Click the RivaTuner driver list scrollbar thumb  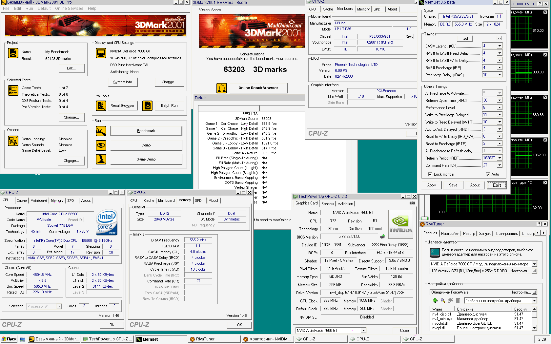click(x=534, y=315)
